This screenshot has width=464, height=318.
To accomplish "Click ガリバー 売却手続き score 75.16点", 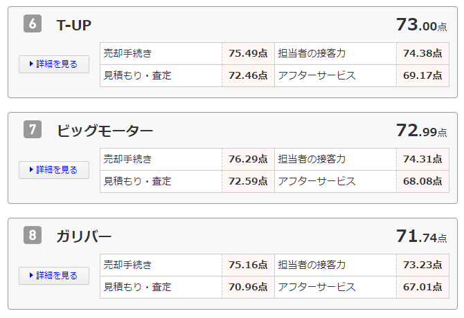I will pos(248,265).
